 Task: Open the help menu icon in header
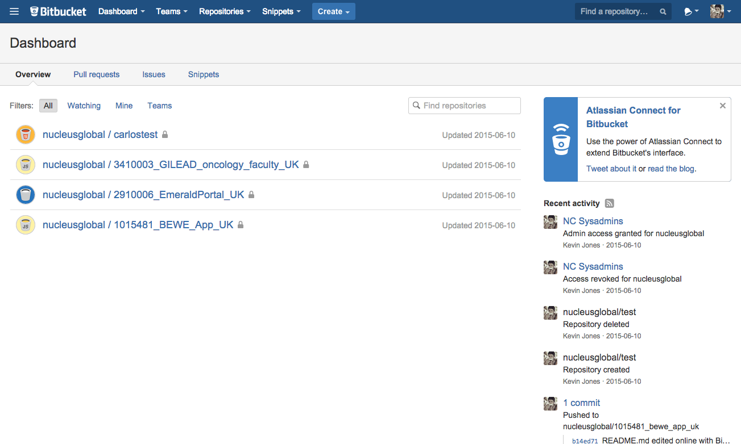[691, 11]
